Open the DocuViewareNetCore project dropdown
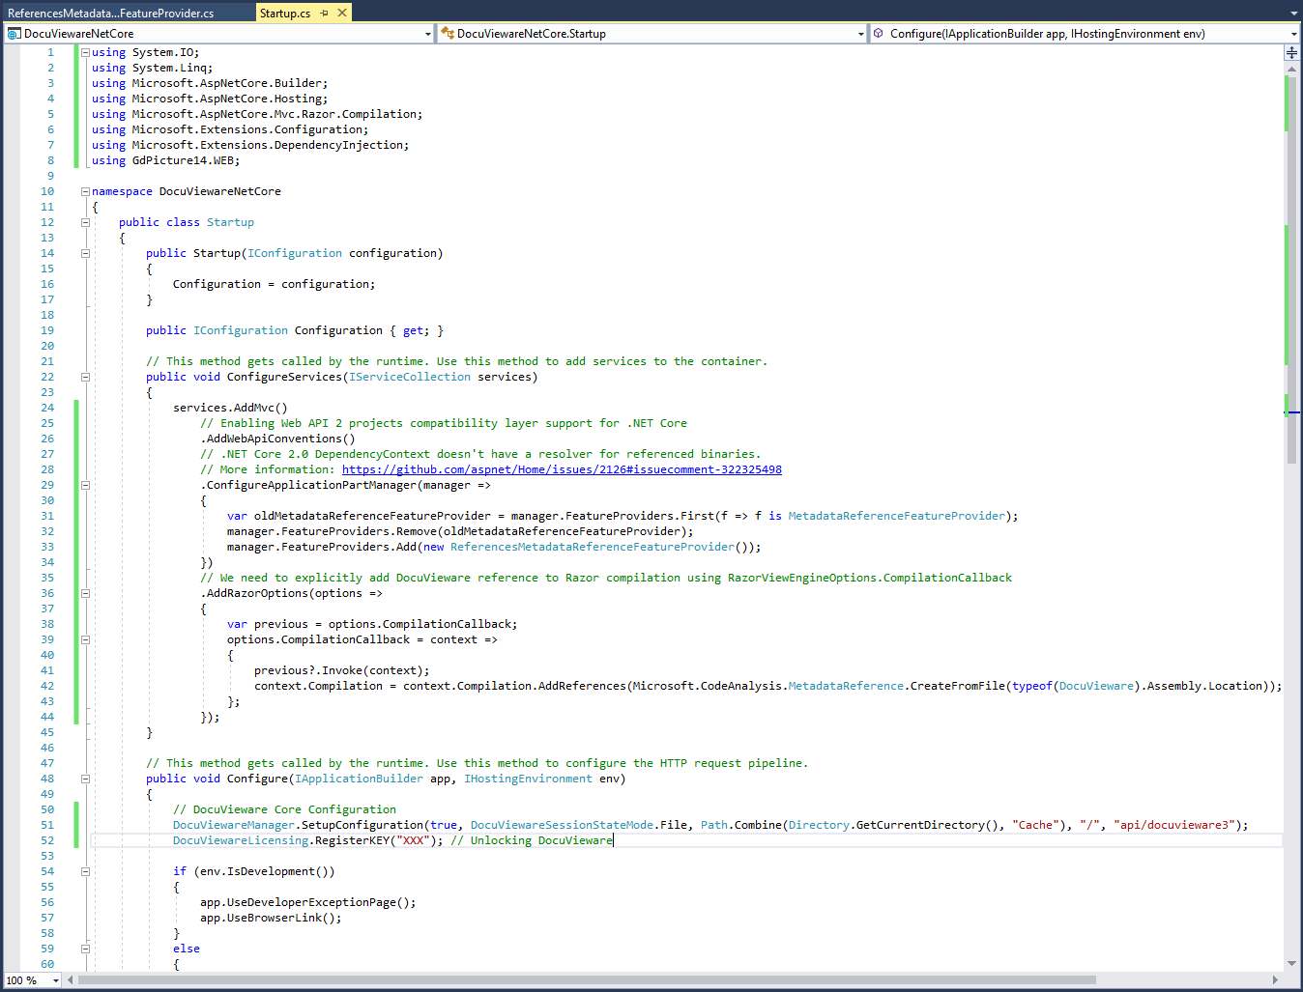Image resolution: width=1303 pixels, height=992 pixels. pyautogui.click(x=428, y=33)
